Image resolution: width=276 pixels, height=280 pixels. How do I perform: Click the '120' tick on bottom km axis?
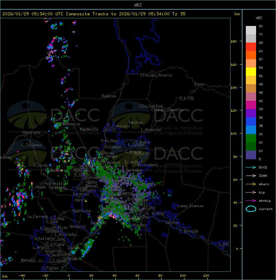tap(206, 276)
